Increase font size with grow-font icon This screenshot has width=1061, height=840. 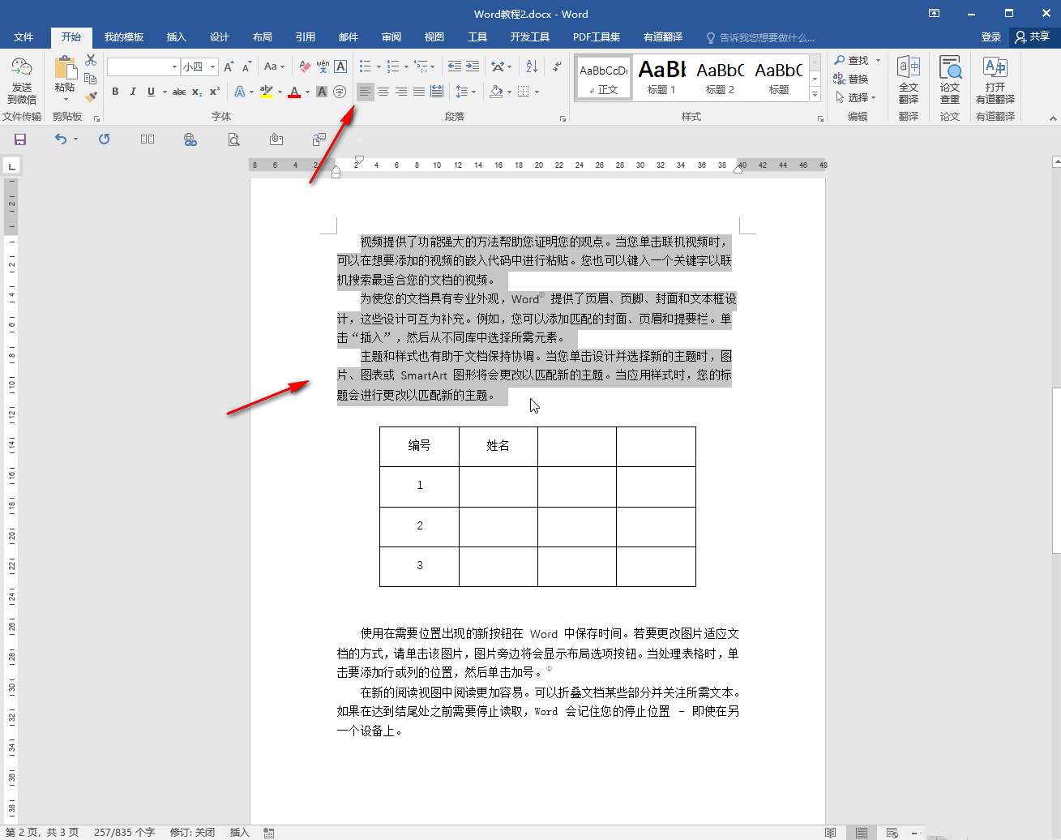(229, 66)
